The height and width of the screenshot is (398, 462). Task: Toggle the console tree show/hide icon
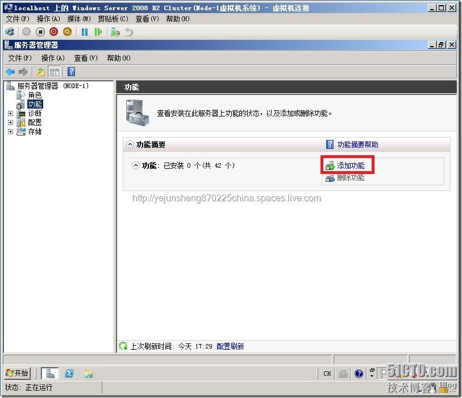pyautogui.click(x=55, y=72)
